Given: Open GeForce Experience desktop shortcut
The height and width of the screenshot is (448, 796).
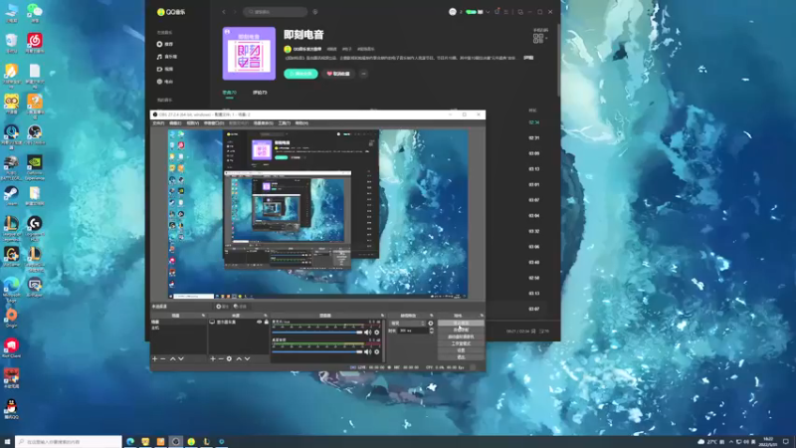Looking at the screenshot, I should [x=35, y=168].
